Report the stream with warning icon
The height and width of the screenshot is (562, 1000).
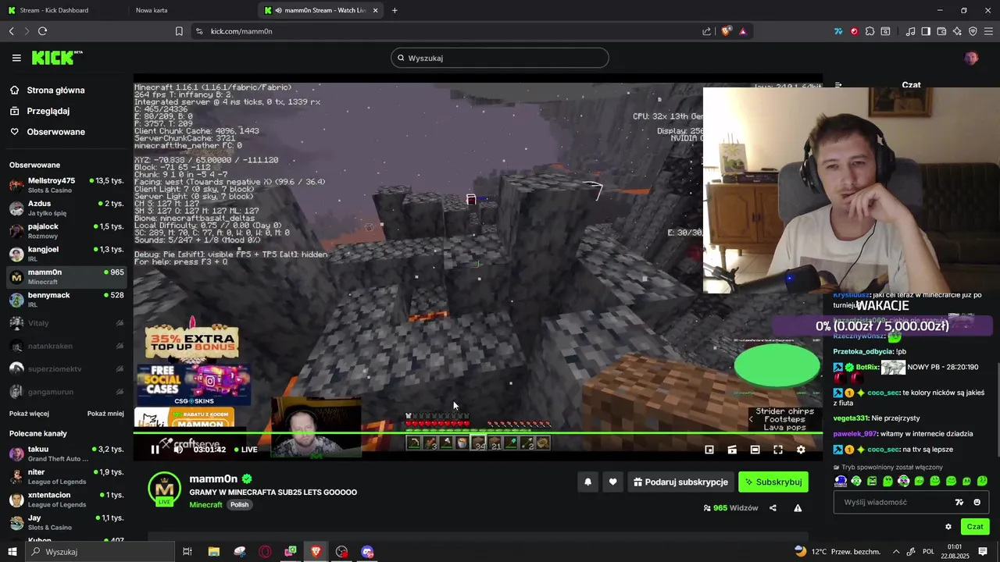pos(798,508)
